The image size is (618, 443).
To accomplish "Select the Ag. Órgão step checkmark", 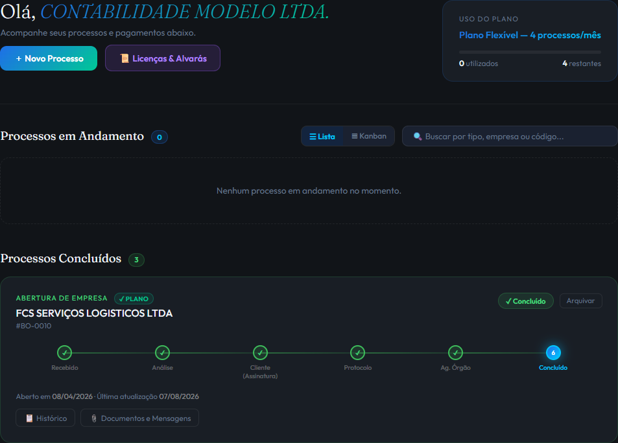I will 455,353.
